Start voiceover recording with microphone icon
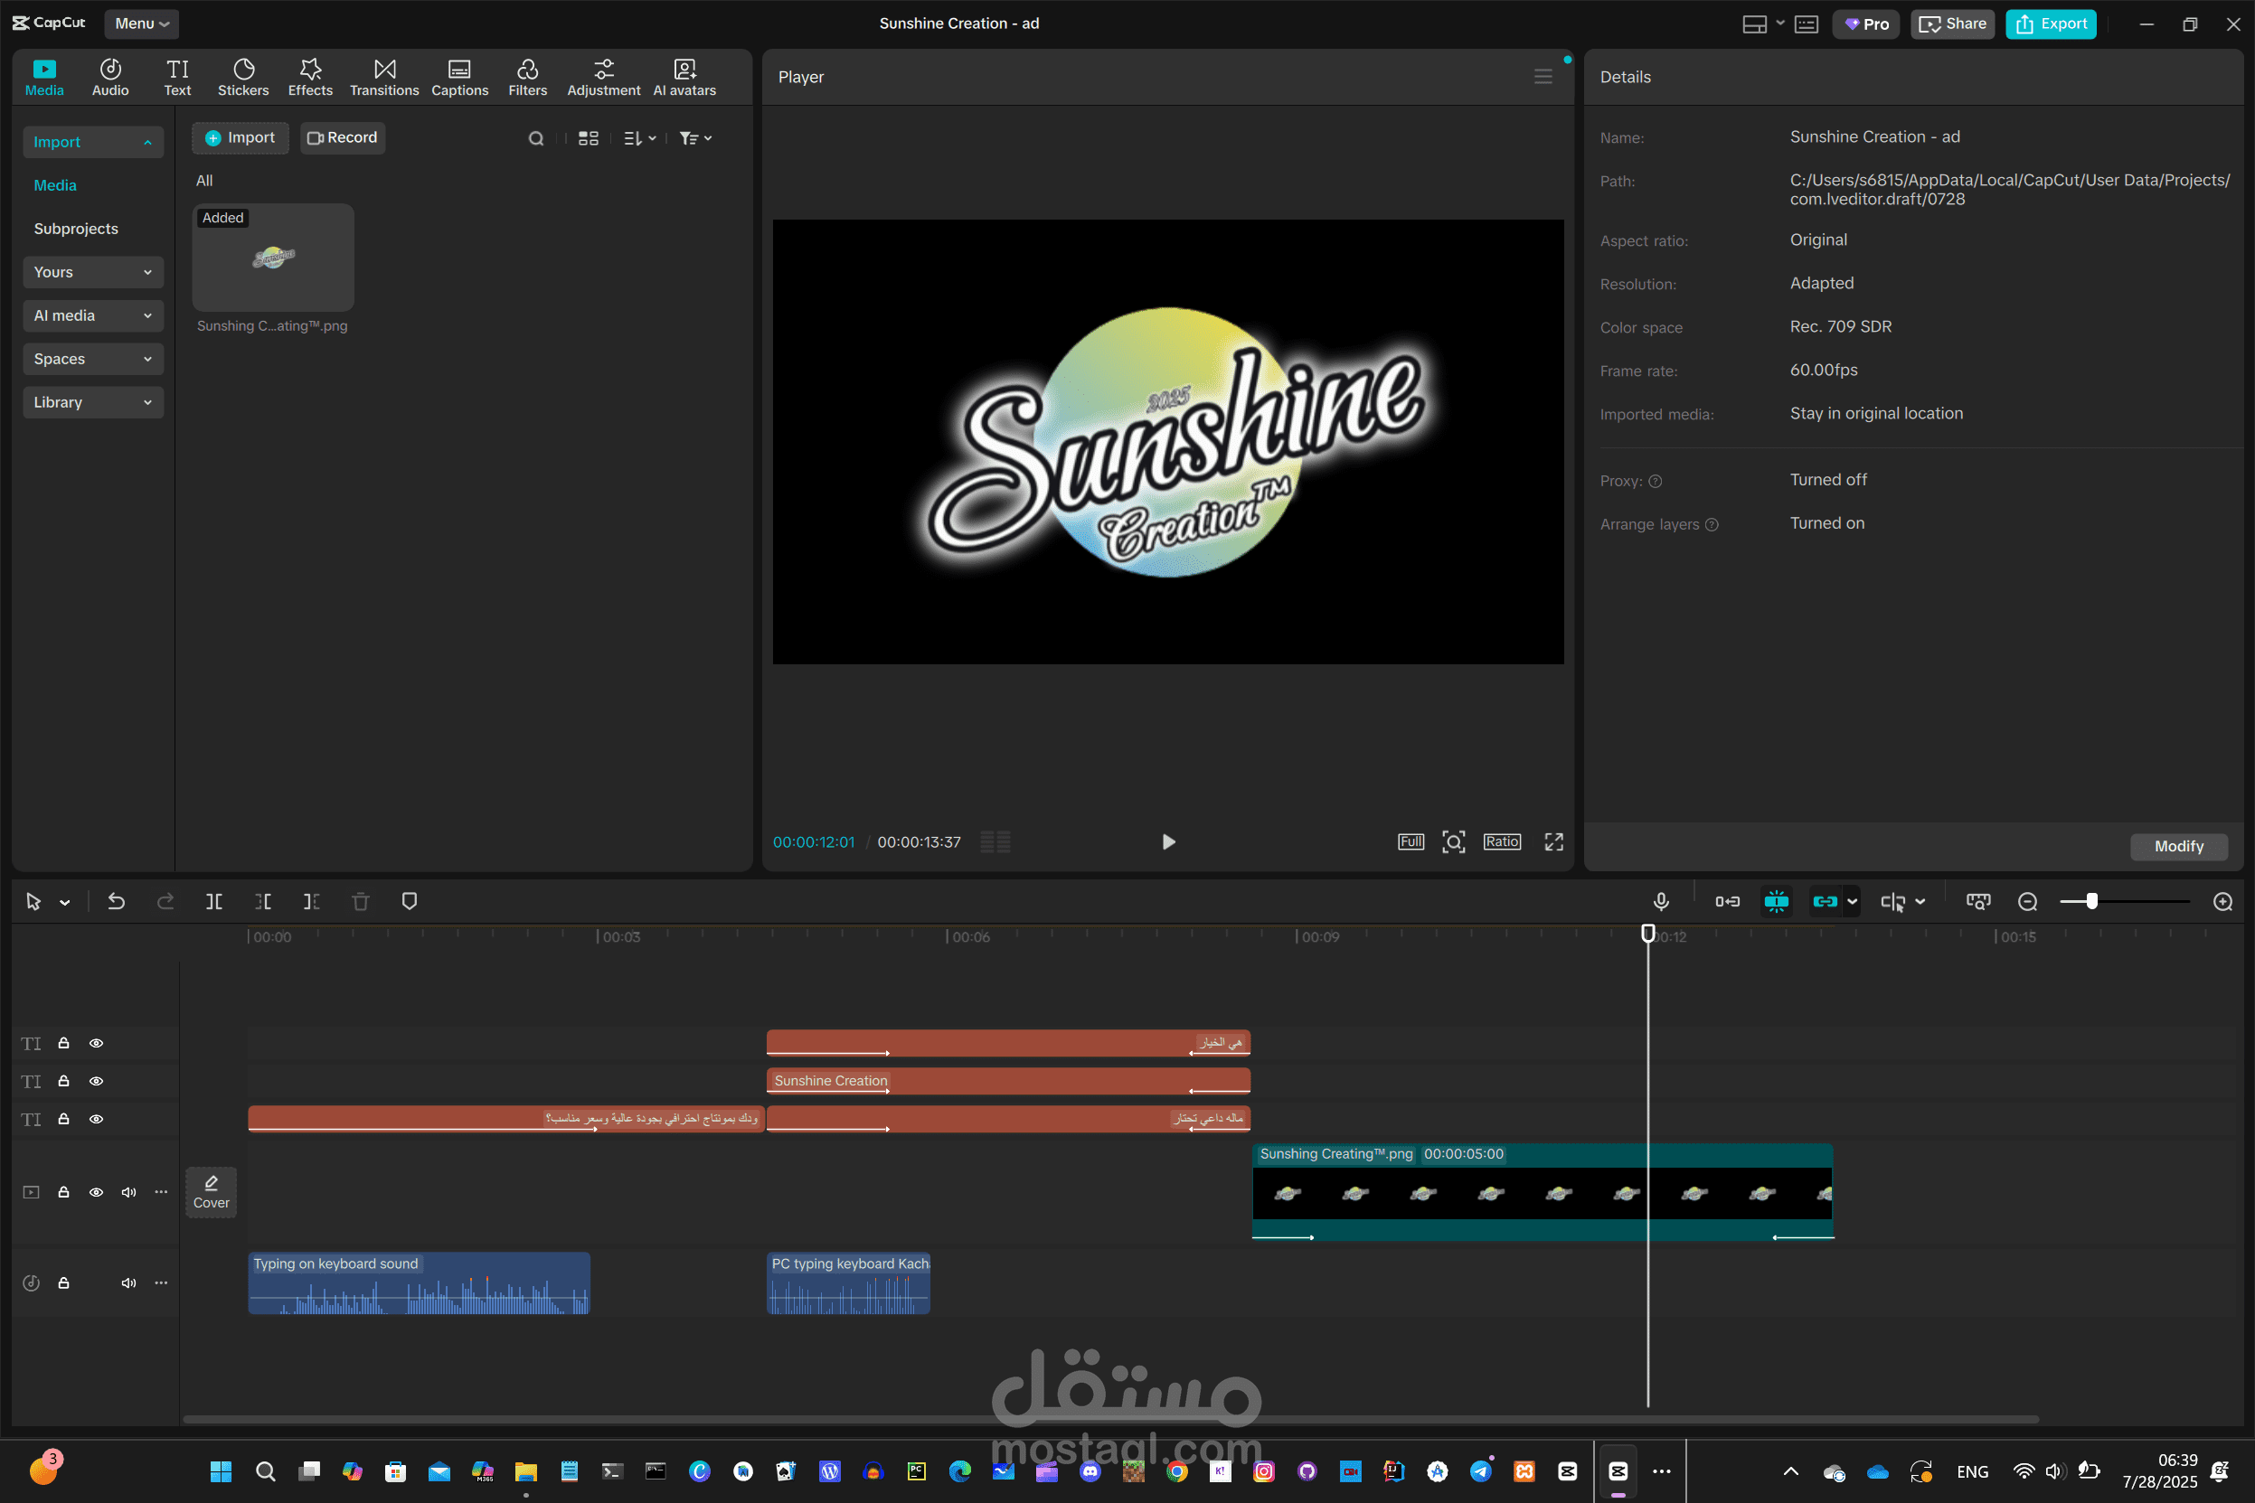 (x=1661, y=901)
